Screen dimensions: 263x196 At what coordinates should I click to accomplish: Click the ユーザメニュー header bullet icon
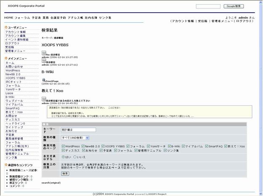pyautogui.click(x=6, y=27)
